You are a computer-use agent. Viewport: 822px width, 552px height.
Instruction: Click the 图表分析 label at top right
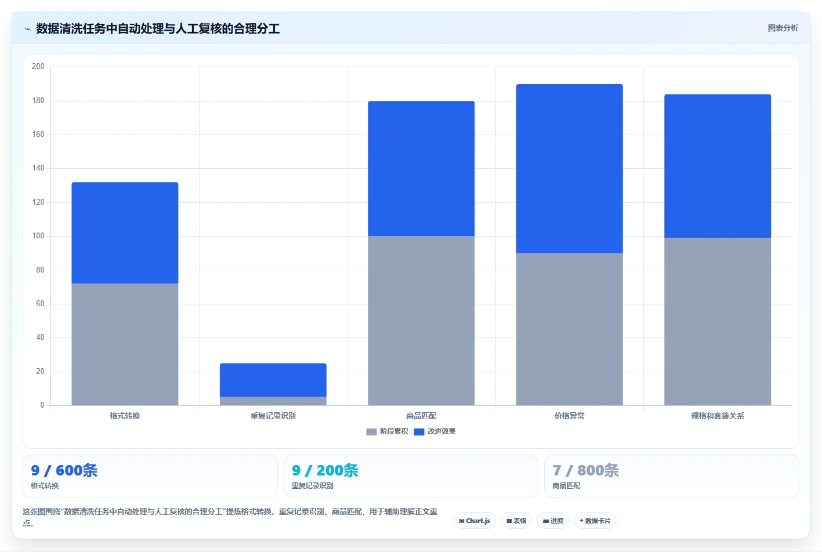tap(783, 28)
